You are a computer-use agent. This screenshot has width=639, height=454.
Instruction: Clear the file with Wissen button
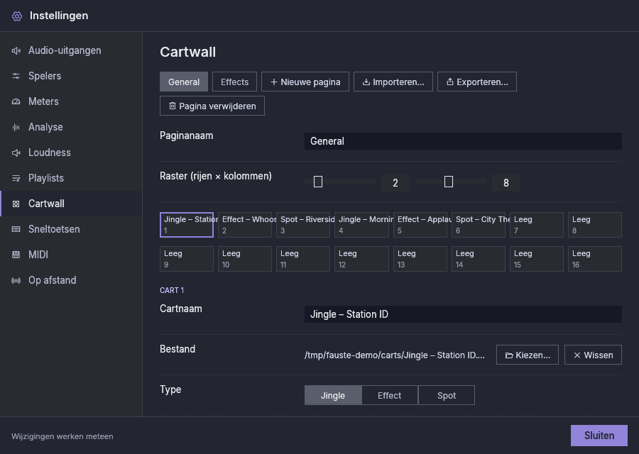tap(593, 355)
